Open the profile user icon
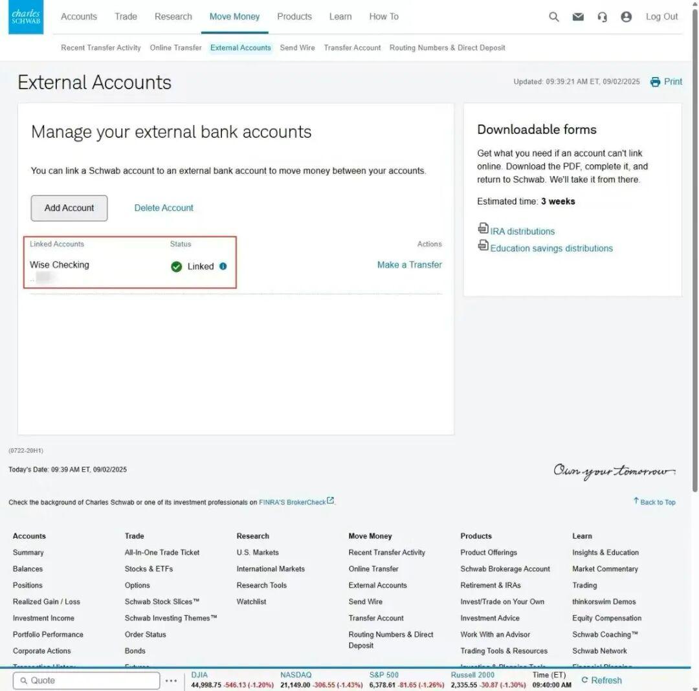Image resolution: width=699 pixels, height=691 pixels. tap(626, 17)
